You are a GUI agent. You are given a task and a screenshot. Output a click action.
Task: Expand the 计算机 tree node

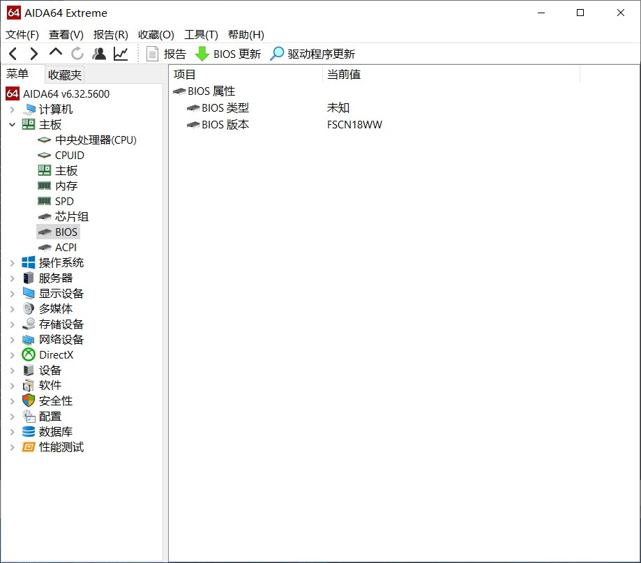point(13,110)
